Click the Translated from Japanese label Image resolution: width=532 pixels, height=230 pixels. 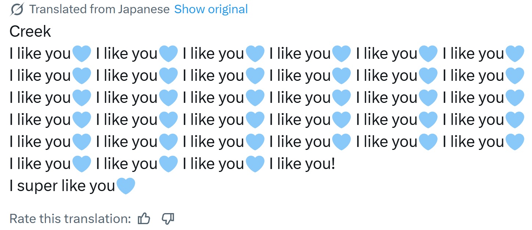click(x=99, y=9)
